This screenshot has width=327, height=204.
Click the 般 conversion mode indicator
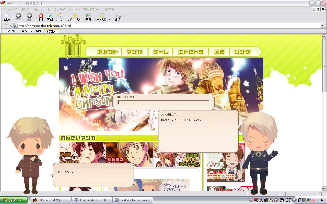[266, 200]
